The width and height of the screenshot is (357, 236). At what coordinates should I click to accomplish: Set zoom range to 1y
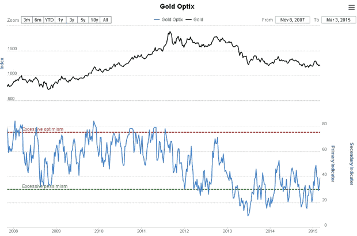[x=61, y=20]
